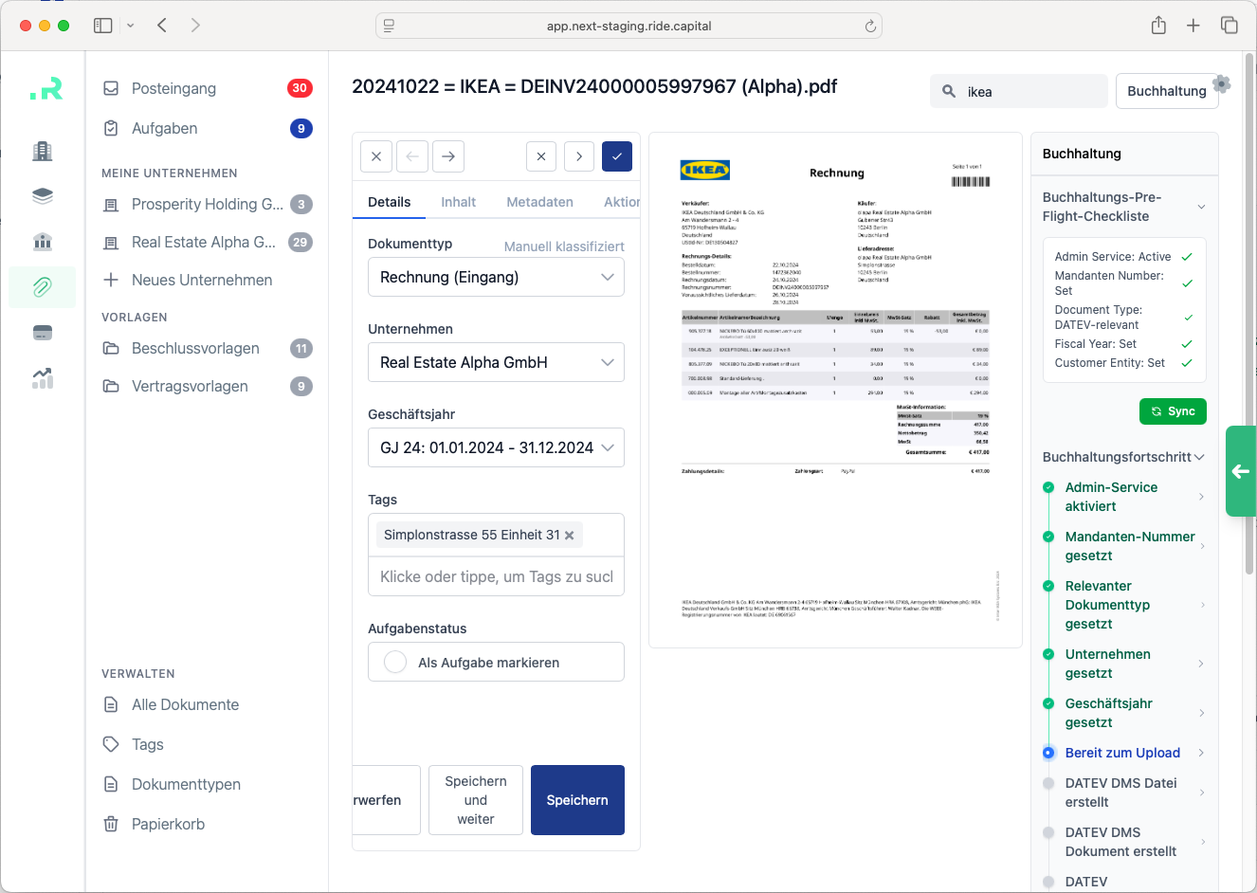The width and height of the screenshot is (1257, 893).
Task: Collapse the Buchhaltungsfortschritt section
Action: (1200, 456)
